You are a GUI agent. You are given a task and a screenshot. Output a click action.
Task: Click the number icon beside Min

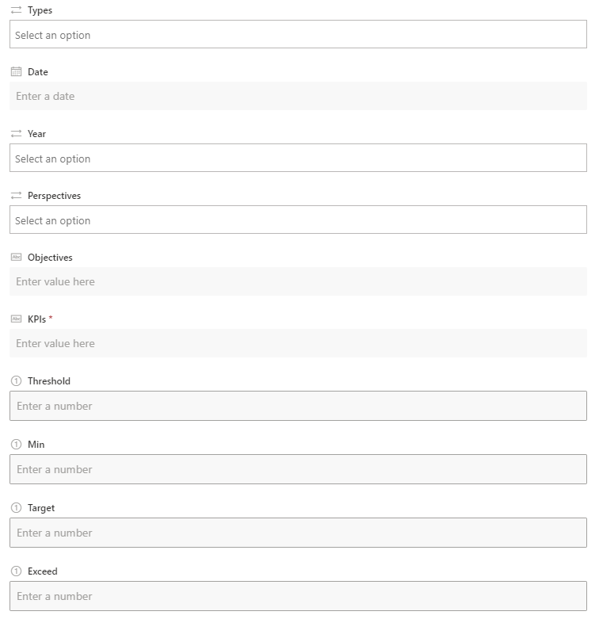click(16, 445)
